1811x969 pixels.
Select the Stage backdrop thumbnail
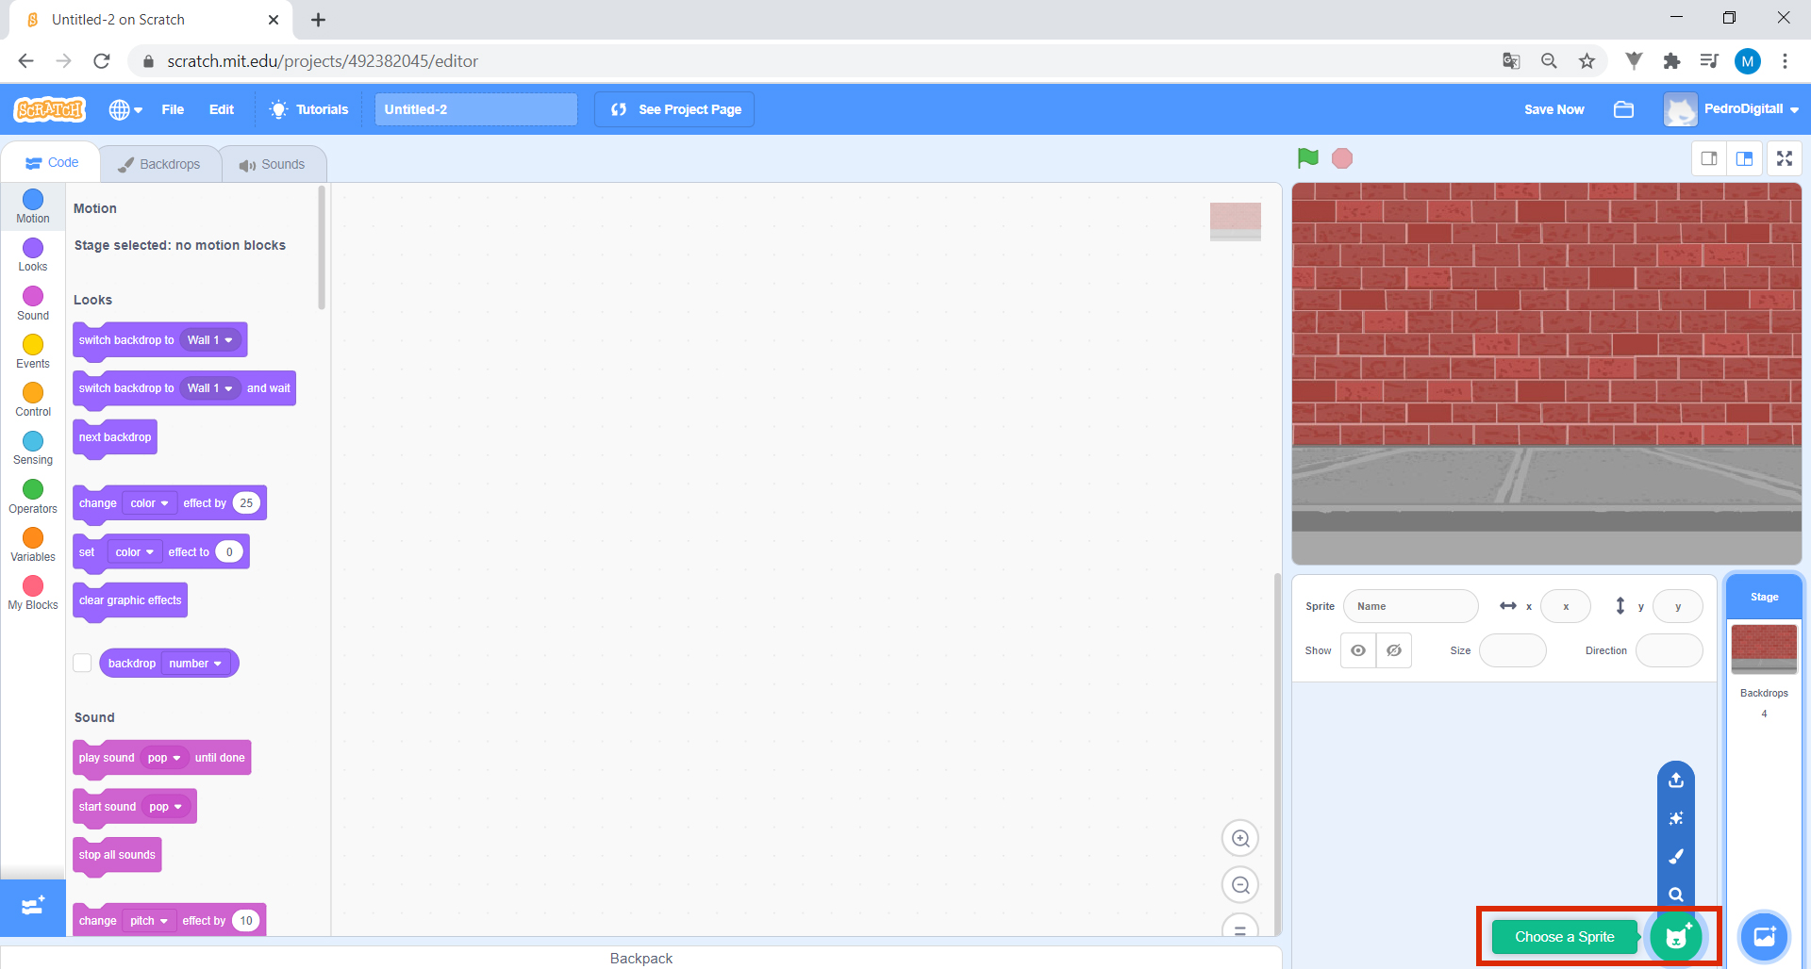(x=1764, y=649)
